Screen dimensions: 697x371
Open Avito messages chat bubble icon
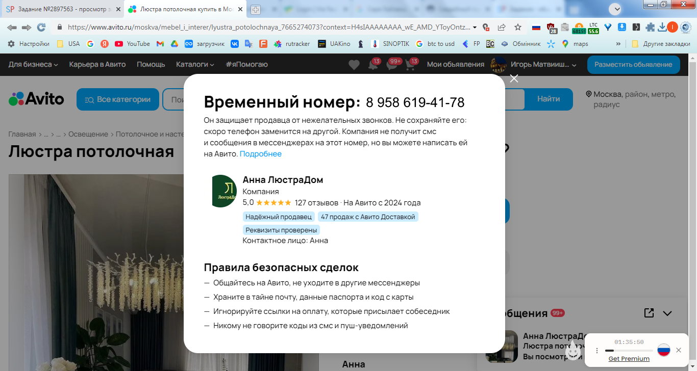coord(392,65)
